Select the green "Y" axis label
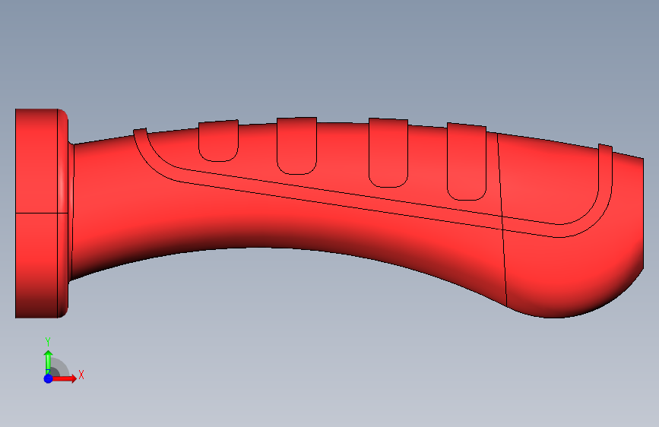659x427 pixels. tap(48, 342)
